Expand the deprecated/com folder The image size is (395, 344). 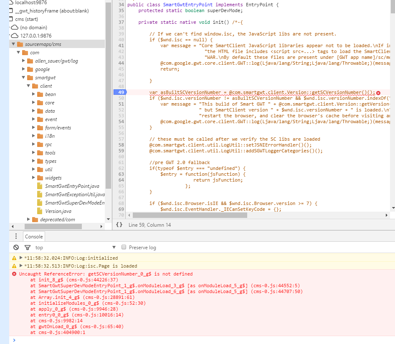[x=29, y=220]
